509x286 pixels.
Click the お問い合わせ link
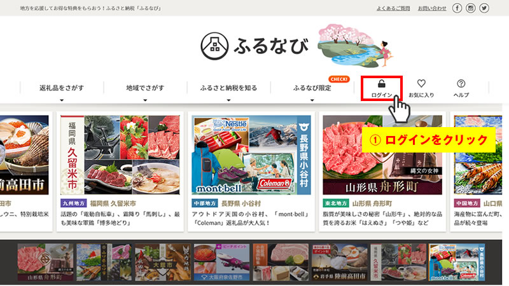coord(432,8)
